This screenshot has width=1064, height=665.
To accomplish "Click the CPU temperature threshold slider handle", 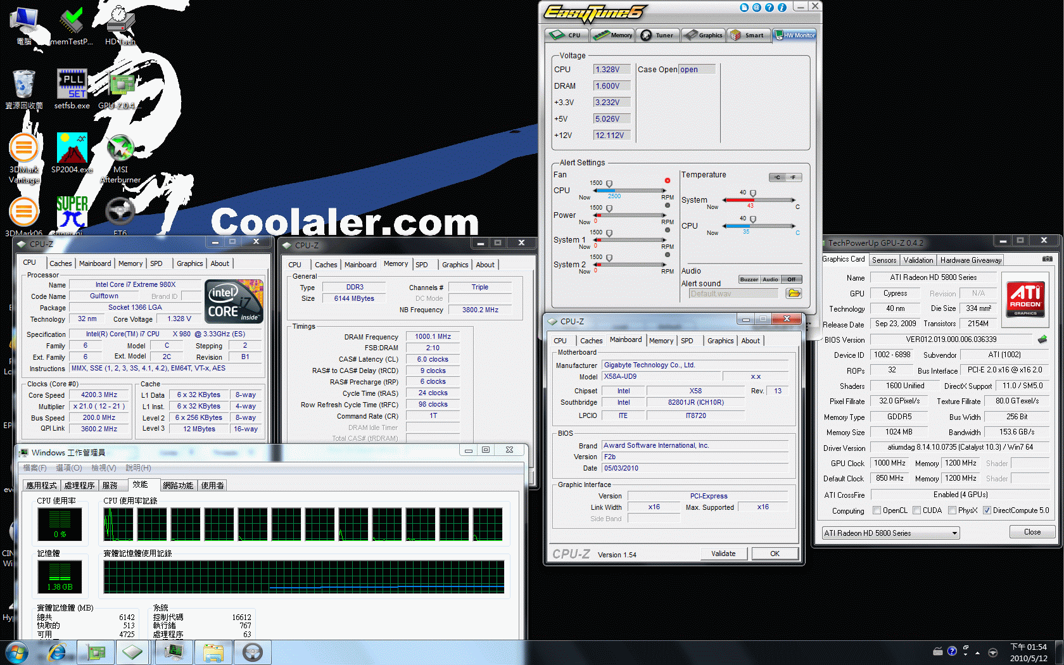I will click(x=753, y=219).
